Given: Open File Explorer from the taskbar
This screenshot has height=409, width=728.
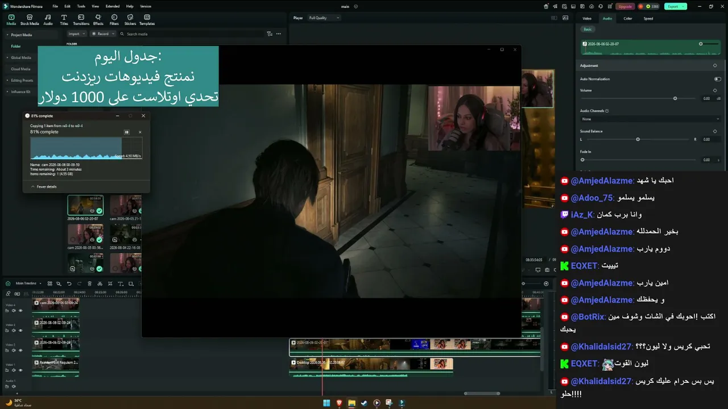Looking at the screenshot, I should point(352,403).
